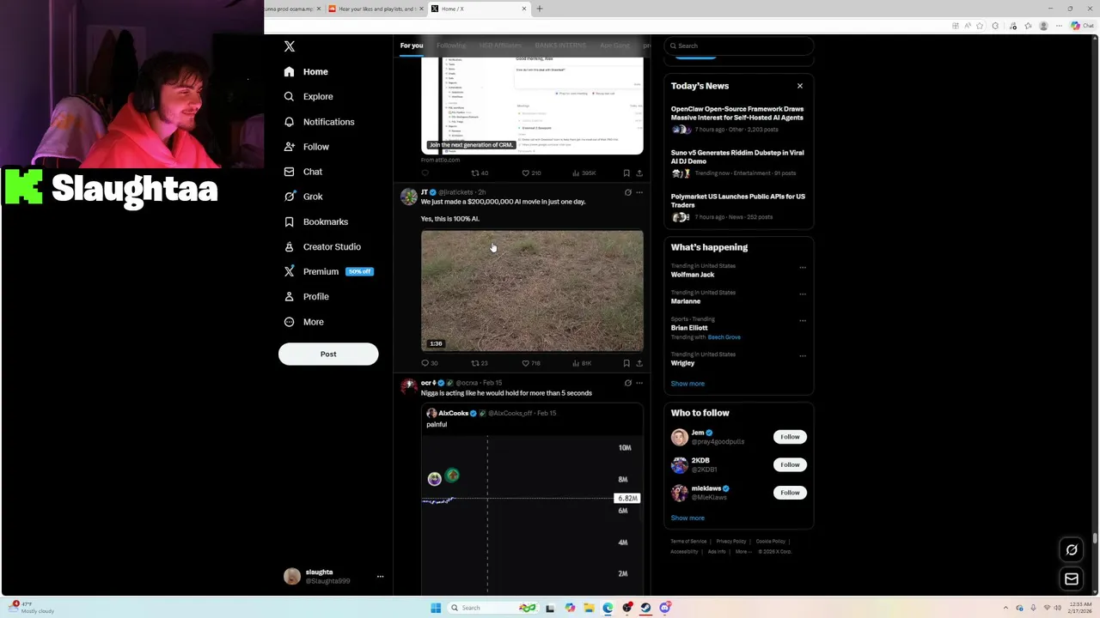Select the For you timeline tab
1100x618 pixels.
(x=412, y=45)
